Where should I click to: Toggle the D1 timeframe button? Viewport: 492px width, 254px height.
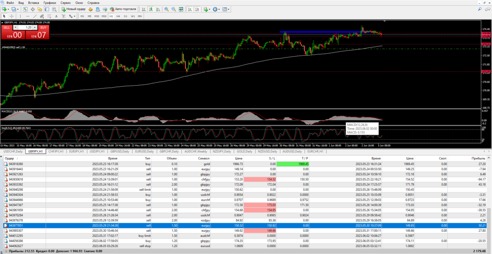[x=125, y=16]
